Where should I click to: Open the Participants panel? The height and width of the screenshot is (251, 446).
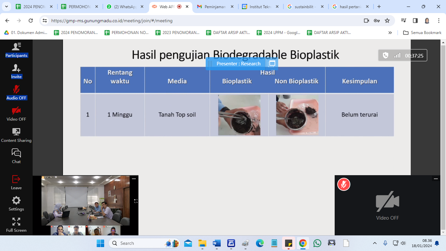click(x=16, y=50)
